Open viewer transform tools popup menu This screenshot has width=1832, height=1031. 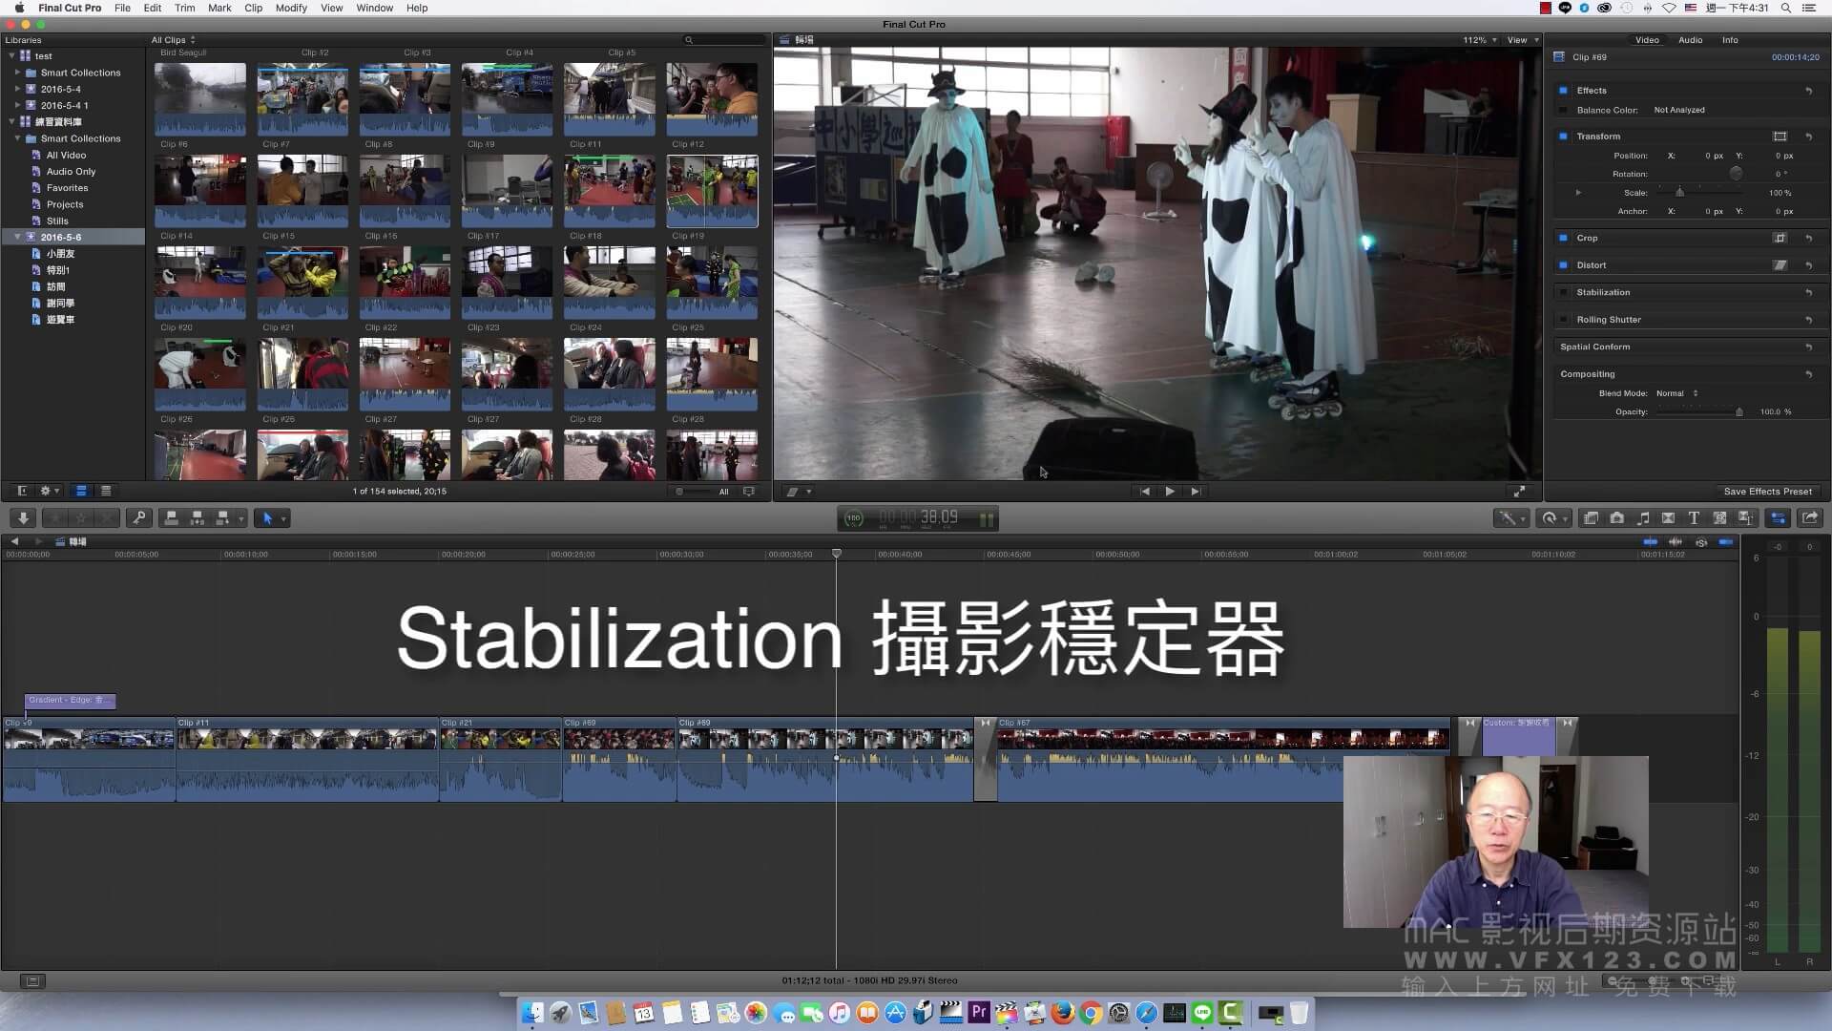tap(798, 492)
